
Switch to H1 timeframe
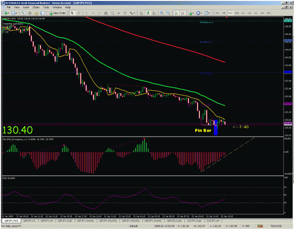pos(243,13)
